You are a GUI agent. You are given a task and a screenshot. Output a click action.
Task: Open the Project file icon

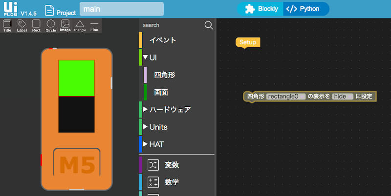49,10
